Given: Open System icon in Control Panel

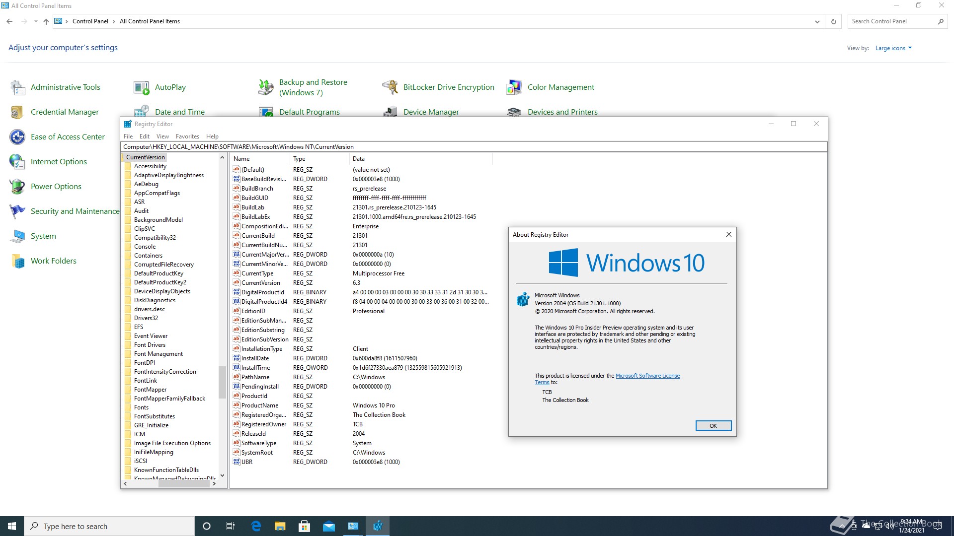Looking at the screenshot, I should [18, 236].
